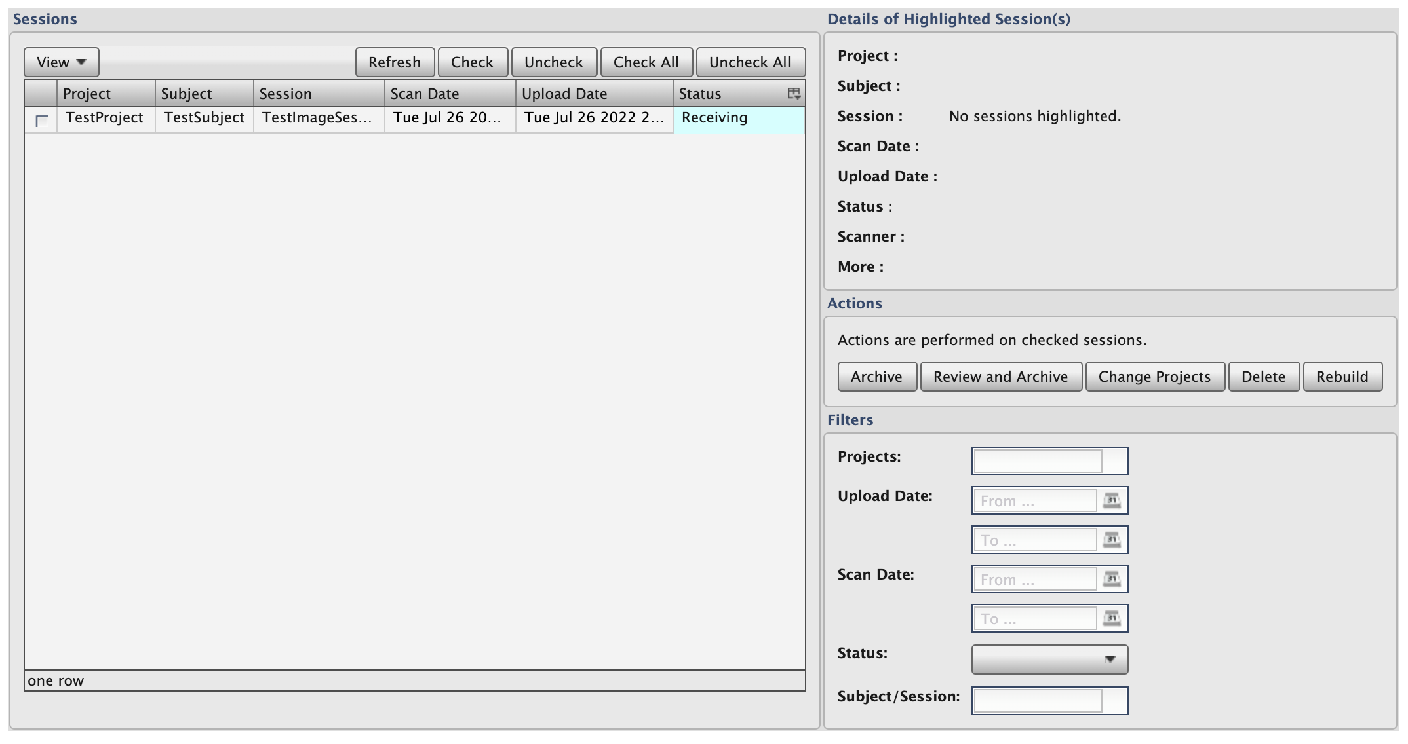Sort table by Scan Date column
Image resolution: width=1408 pixels, height=744 pixels.
tap(450, 94)
